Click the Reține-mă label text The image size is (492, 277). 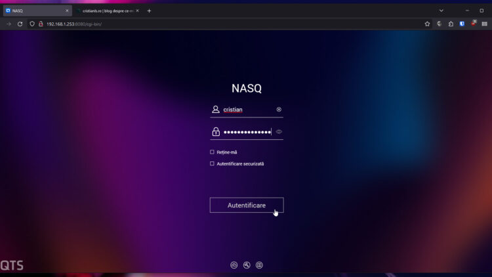tap(227, 152)
